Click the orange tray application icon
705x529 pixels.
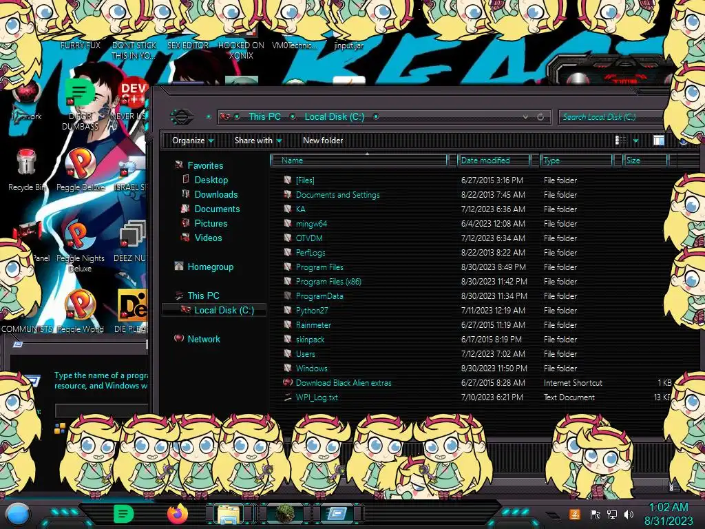575,514
